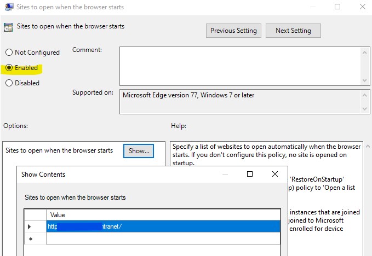Select the Disabled radio button
This screenshot has width=372, height=256.
tap(9, 83)
